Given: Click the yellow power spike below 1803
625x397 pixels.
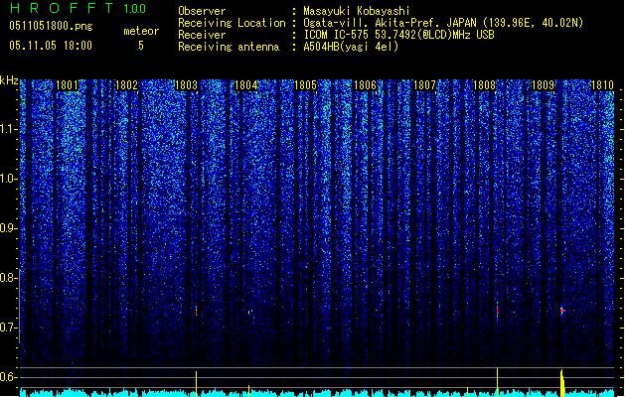Looking at the screenshot, I should point(196,383).
